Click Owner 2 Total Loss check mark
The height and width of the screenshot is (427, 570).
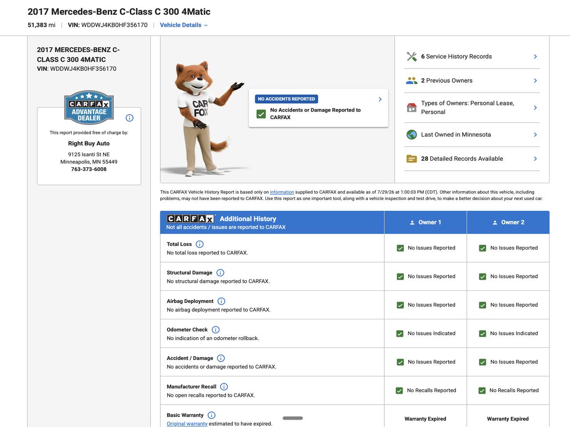click(x=483, y=248)
